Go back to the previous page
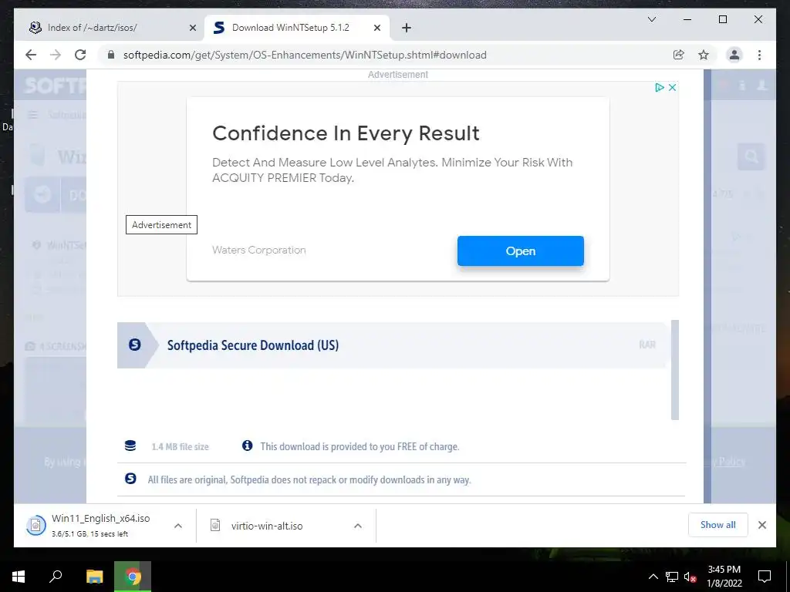790x592 pixels. (31, 55)
